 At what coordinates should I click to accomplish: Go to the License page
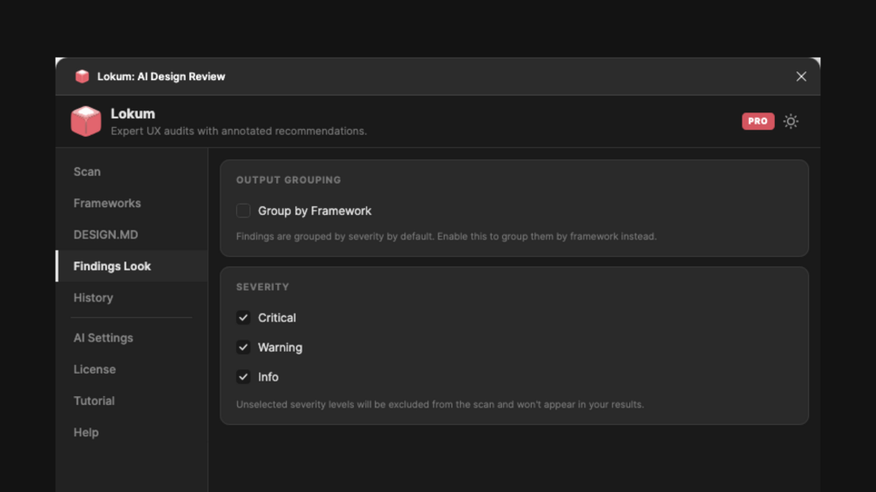(x=94, y=369)
